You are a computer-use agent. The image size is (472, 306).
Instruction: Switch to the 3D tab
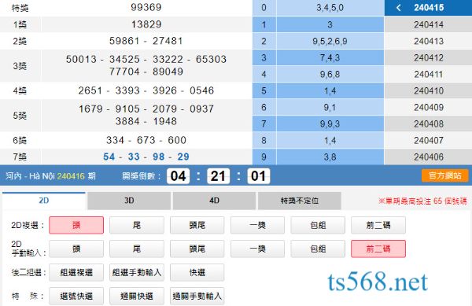point(129,201)
